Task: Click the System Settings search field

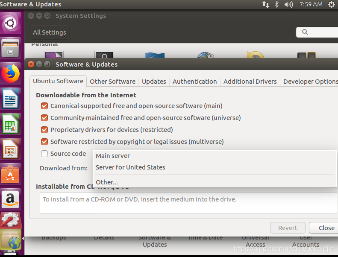Action: [317, 32]
